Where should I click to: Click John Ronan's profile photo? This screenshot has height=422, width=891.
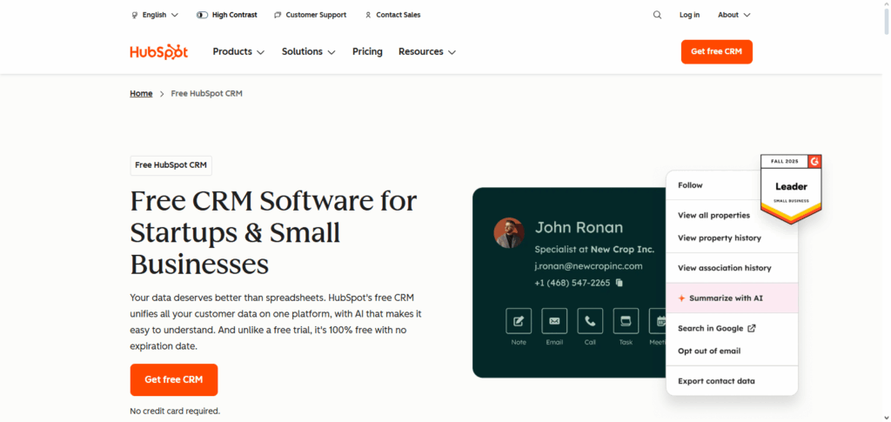[x=509, y=233]
